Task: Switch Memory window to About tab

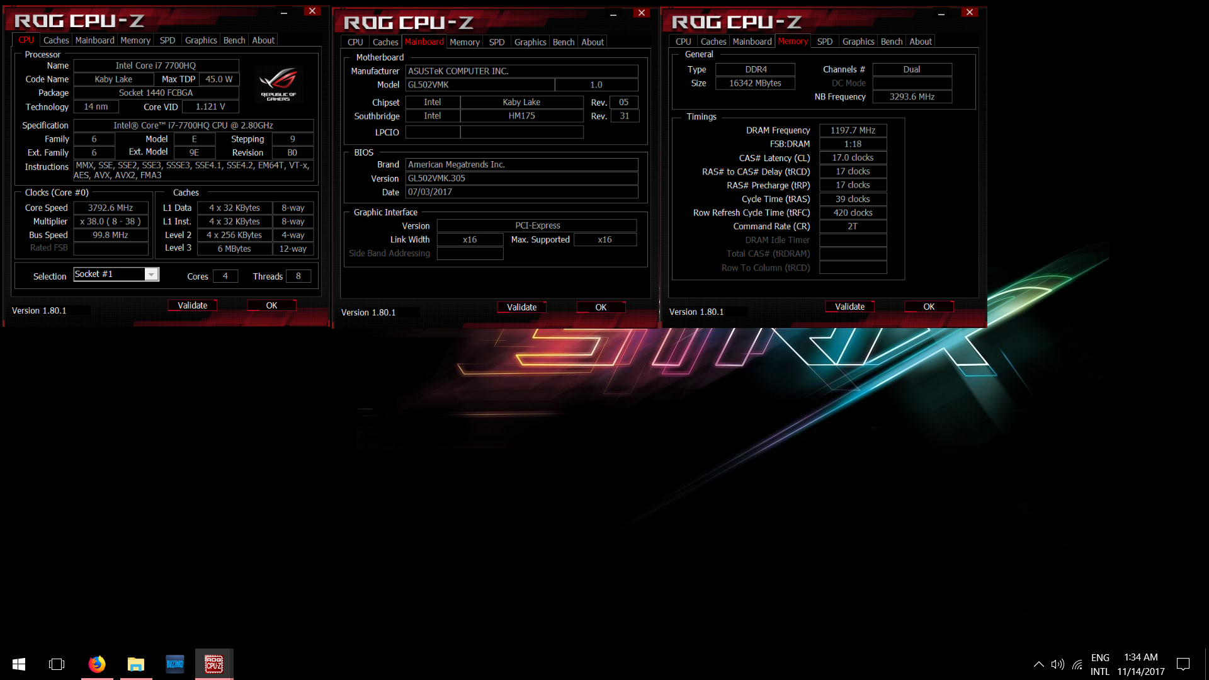Action: click(x=921, y=42)
